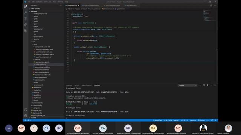This screenshot has width=241, height=135.
Task: Switch to the Debug Console tab
Action: 87,85
